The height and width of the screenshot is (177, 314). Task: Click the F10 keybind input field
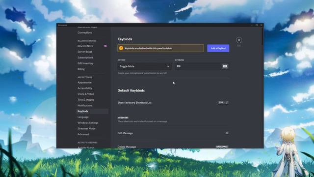pos(202,66)
